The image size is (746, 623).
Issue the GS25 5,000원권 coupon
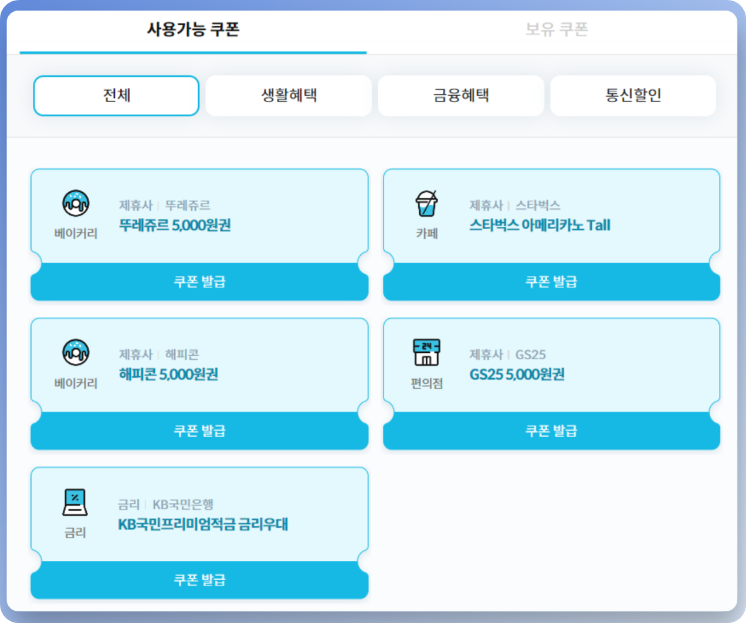click(551, 431)
